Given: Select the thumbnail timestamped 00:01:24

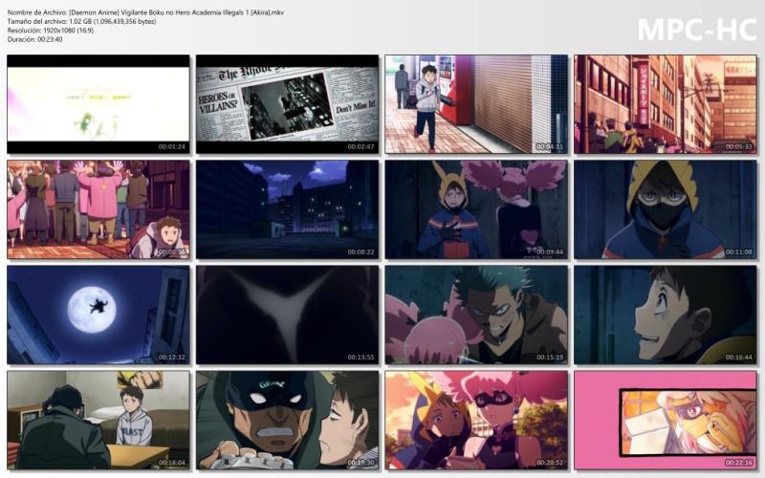Looking at the screenshot, I should (98, 104).
